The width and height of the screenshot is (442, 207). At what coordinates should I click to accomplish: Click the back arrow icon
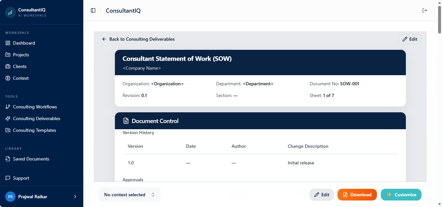(104, 39)
